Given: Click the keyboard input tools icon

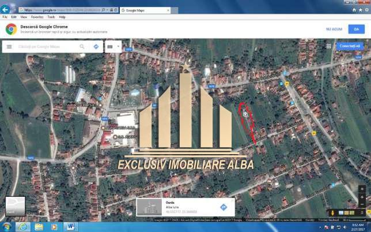Looking at the screenshot, I should [110, 47].
